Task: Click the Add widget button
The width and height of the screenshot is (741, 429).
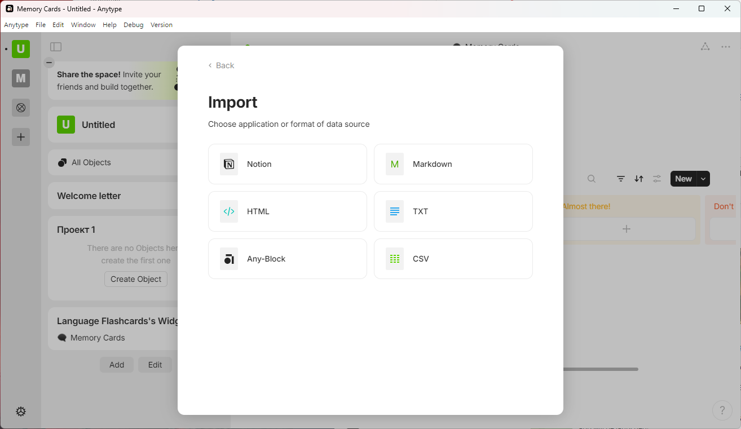Action: 117,365
